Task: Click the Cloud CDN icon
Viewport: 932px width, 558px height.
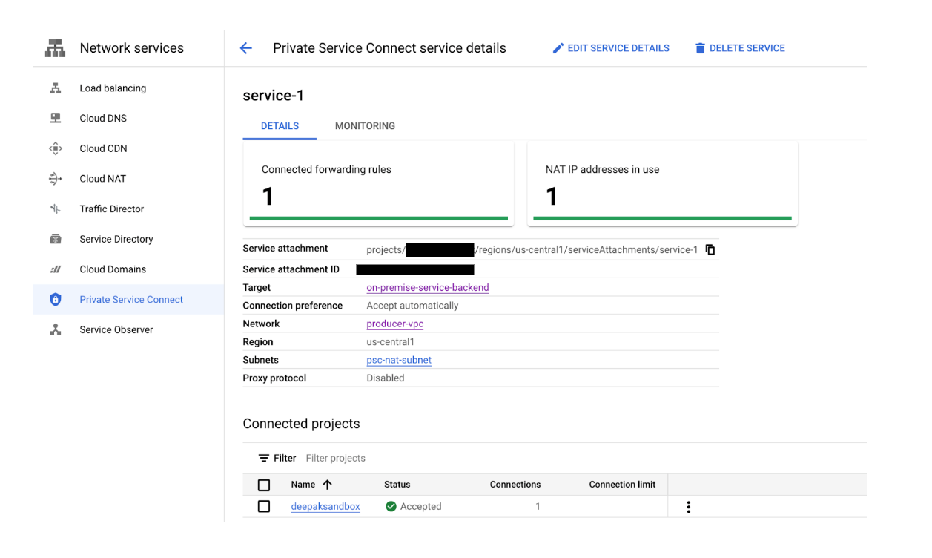Action: point(56,148)
